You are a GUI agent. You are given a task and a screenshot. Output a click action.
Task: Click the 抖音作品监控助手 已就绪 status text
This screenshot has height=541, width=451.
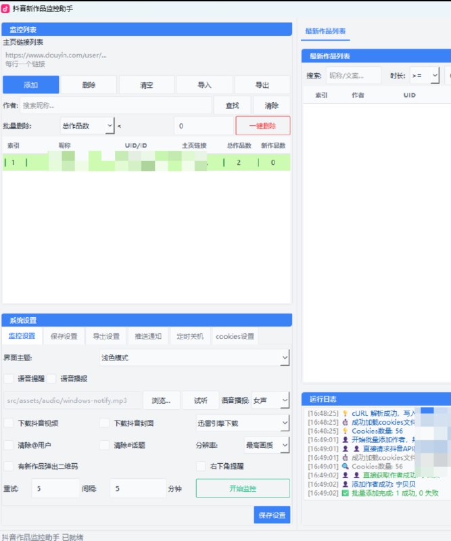click(43, 537)
